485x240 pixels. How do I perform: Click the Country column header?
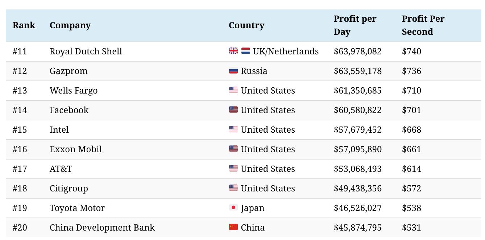[246, 25]
